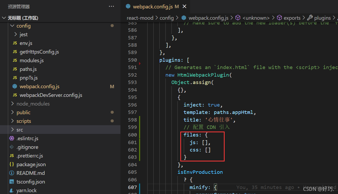This screenshot has height=194, width=338.
Task: Close the webpack.config.js editor tab
Action: [x=184, y=7]
